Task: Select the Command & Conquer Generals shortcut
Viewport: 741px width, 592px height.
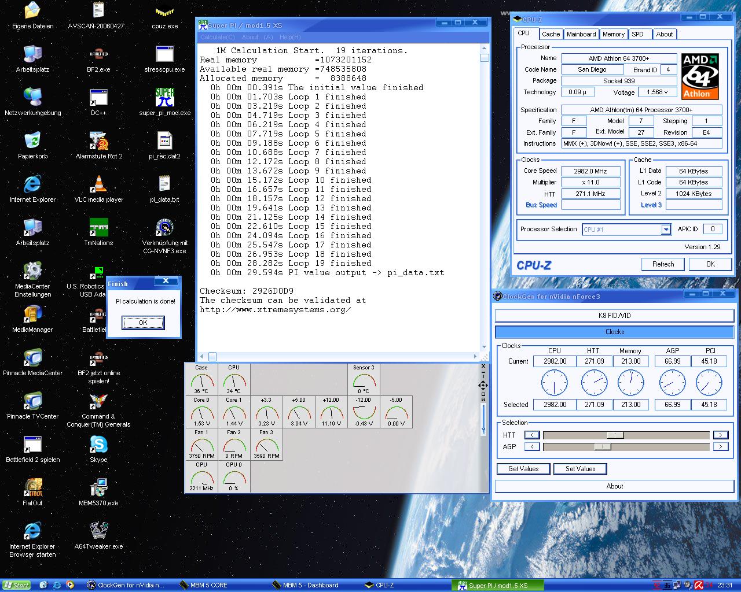Action: [x=98, y=410]
